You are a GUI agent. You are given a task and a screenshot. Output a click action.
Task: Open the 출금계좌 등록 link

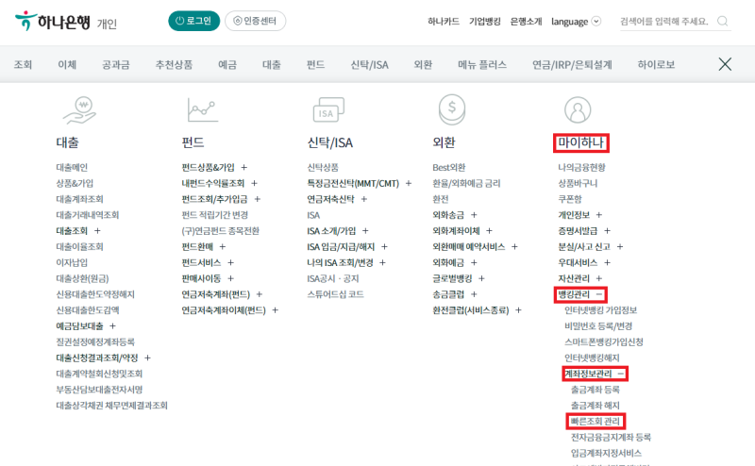pos(596,390)
